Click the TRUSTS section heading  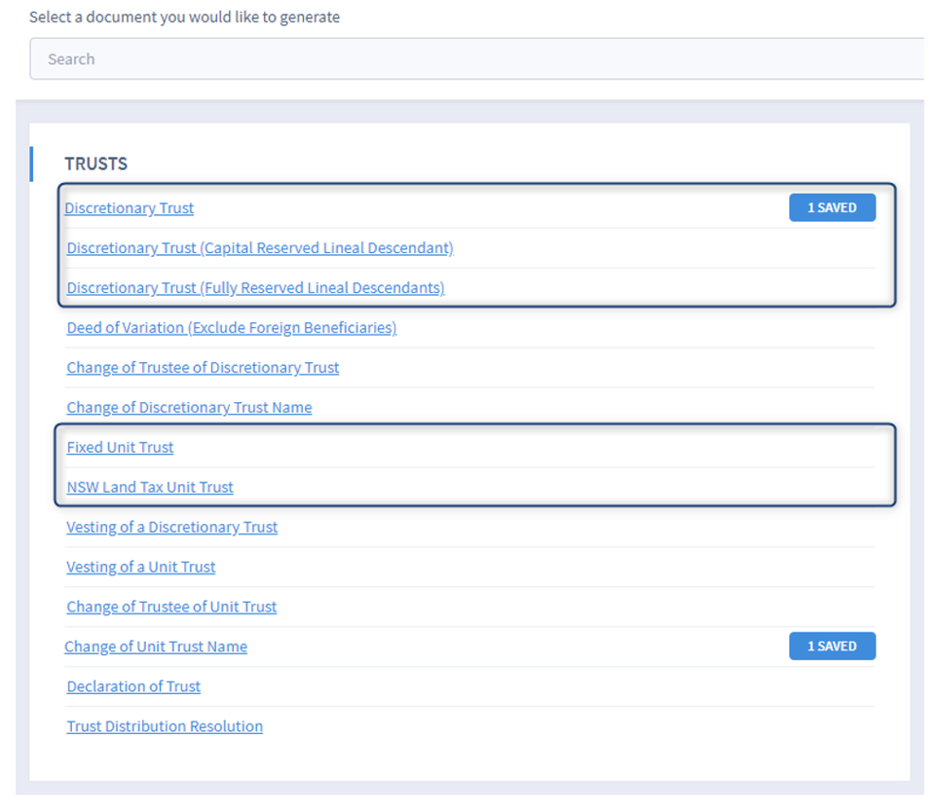(x=95, y=164)
